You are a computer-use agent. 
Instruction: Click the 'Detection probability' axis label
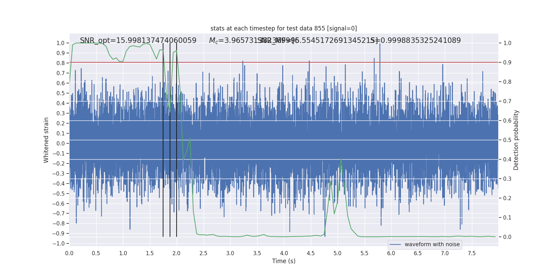516,140
